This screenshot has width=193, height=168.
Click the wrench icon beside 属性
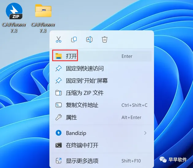tap(59, 117)
